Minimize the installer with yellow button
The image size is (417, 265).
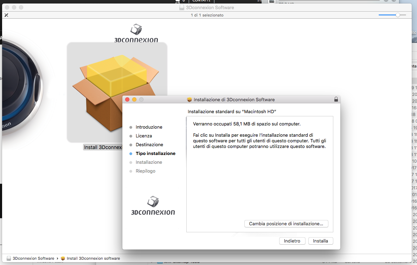click(x=134, y=99)
